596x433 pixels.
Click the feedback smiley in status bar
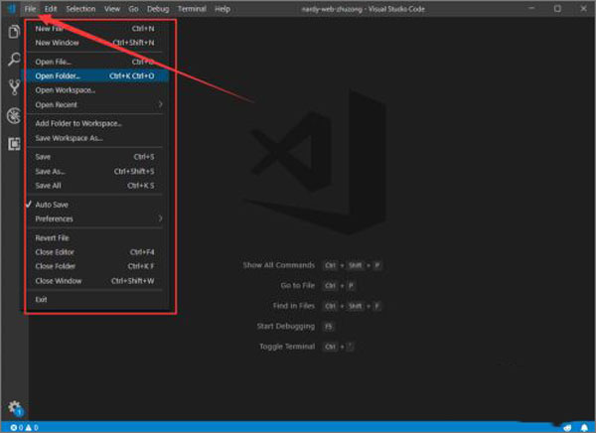click(x=567, y=428)
